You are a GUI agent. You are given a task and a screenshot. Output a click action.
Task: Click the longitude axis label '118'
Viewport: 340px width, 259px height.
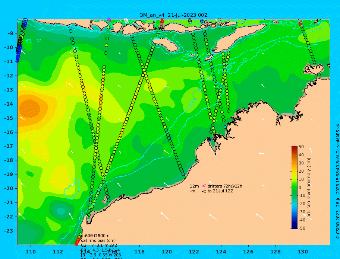pos(139,252)
